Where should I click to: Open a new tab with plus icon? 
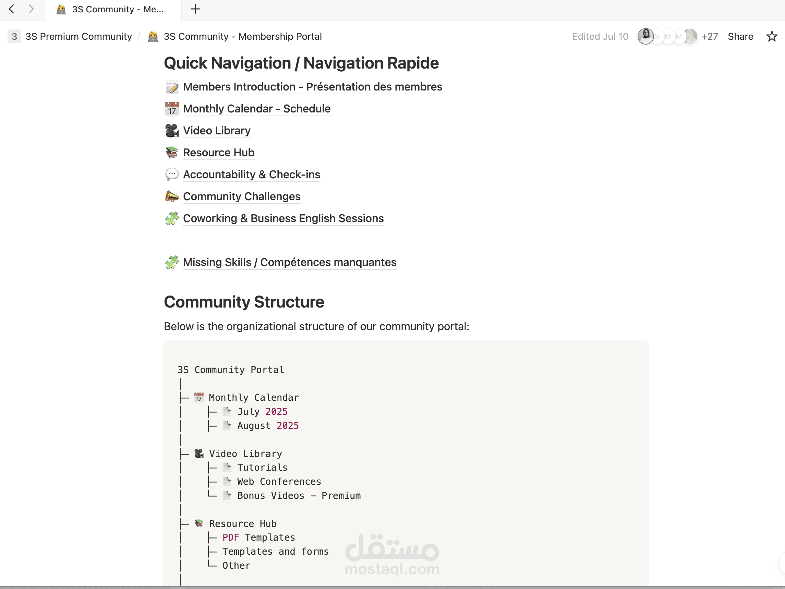[x=195, y=9]
